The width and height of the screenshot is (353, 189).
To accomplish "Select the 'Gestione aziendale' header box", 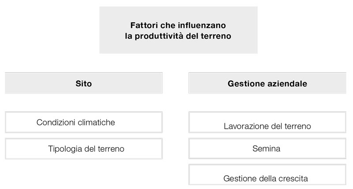I will [x=267, y=83].
